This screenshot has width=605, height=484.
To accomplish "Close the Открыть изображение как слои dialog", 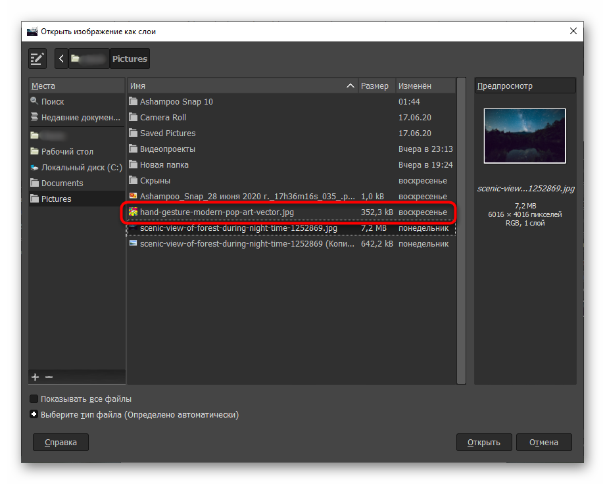I will tap(573, 32).
